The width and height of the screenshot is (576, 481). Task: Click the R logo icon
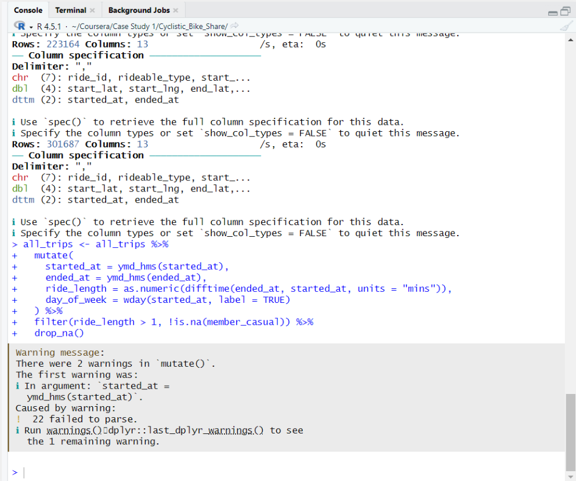(x=20, y=26)
